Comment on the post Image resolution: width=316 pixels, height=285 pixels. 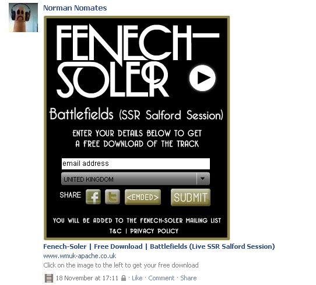tap(161, 278)
